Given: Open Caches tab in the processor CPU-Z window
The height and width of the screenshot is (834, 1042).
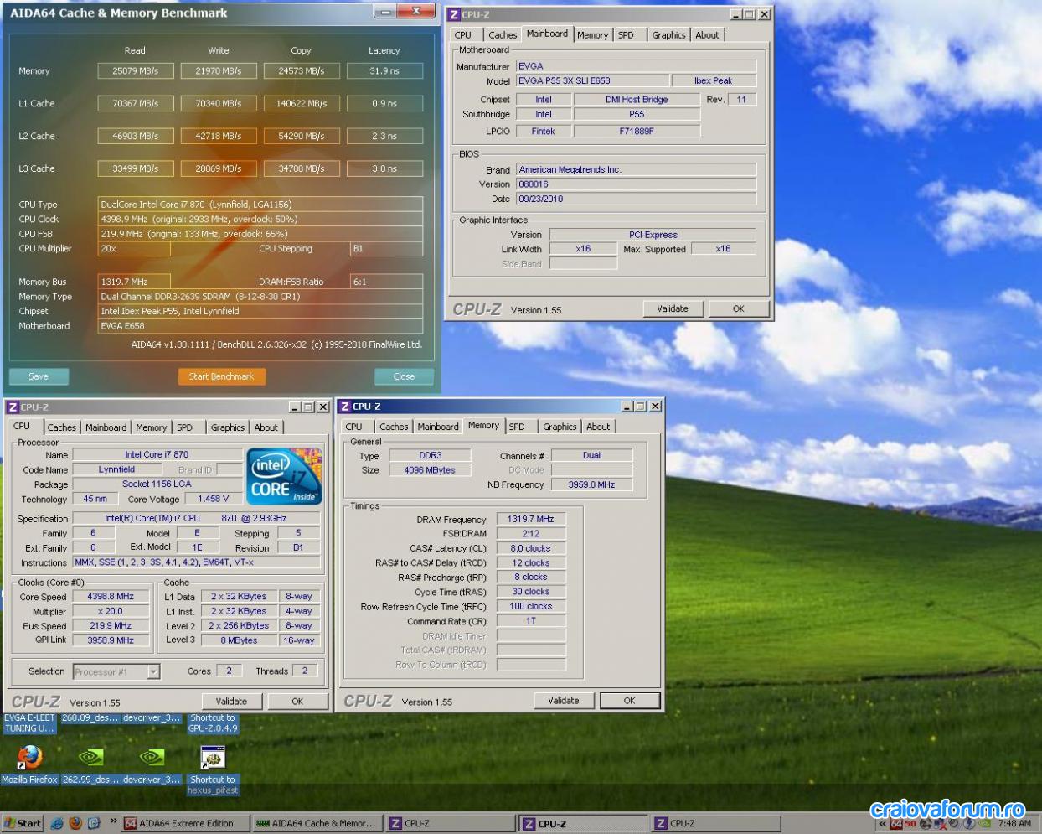Looking at the screenshot, I should tap(61, 427).
